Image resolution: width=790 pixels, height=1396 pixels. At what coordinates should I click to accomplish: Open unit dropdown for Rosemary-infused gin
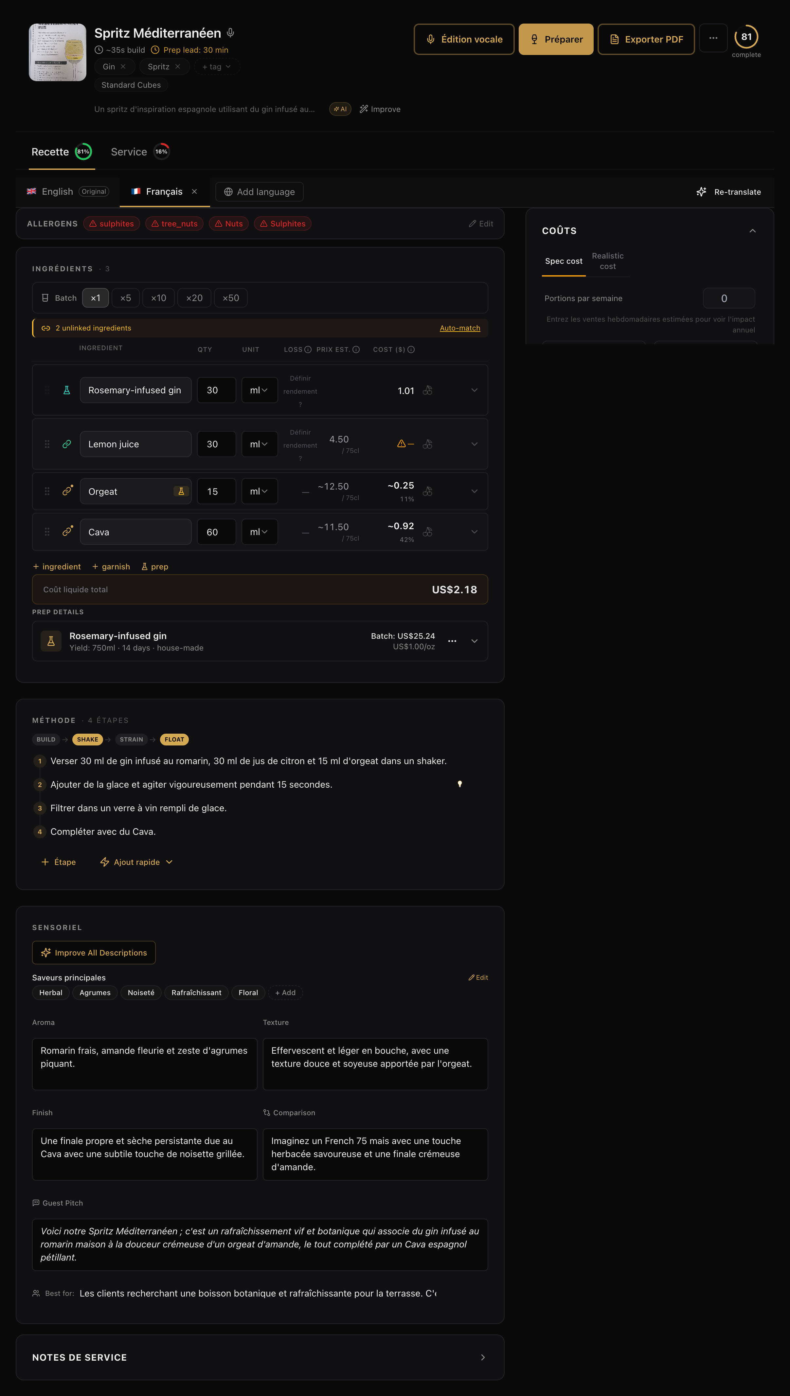pyautogui.click(x=260, y=390)
